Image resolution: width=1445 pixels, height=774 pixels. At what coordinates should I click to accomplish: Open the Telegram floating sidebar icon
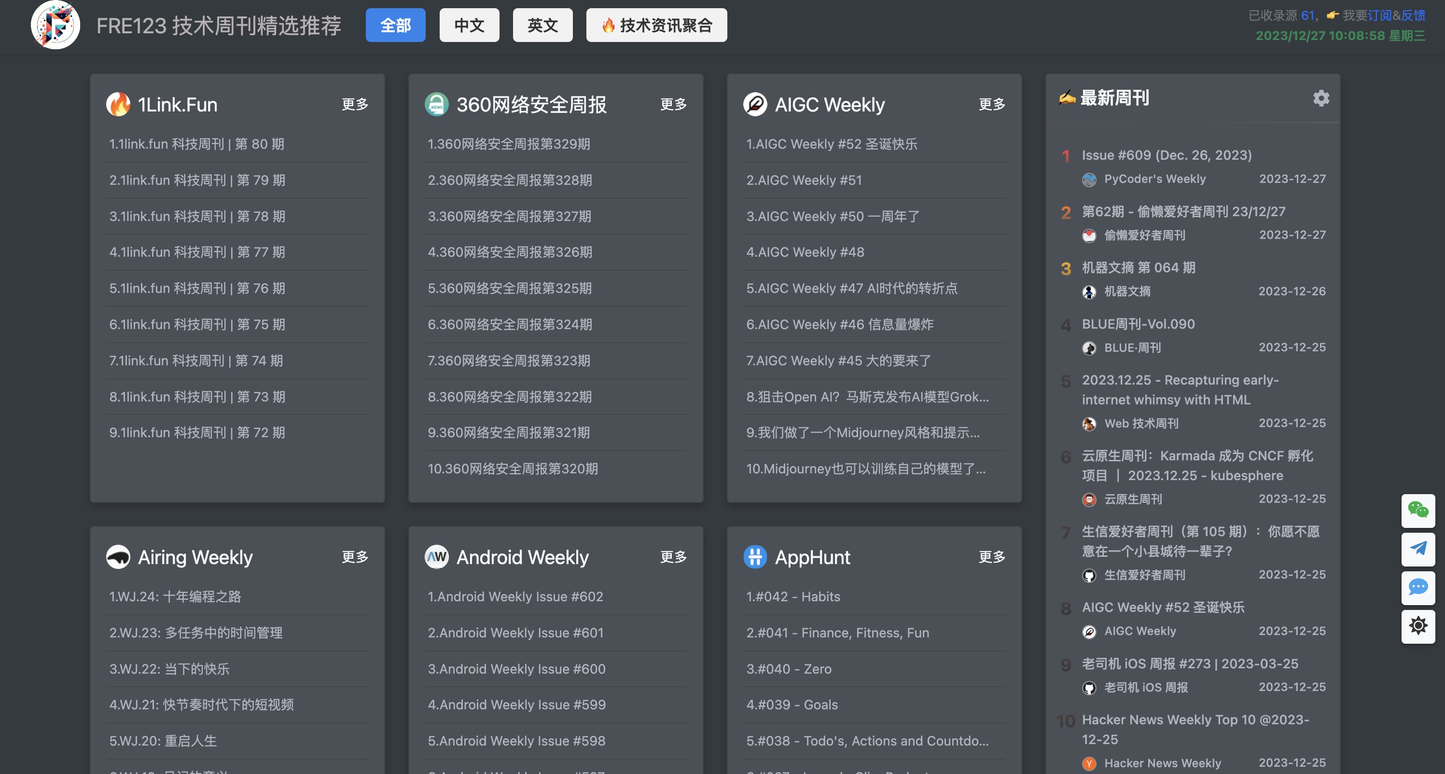pyautogui.click(x=1418, y=549)
